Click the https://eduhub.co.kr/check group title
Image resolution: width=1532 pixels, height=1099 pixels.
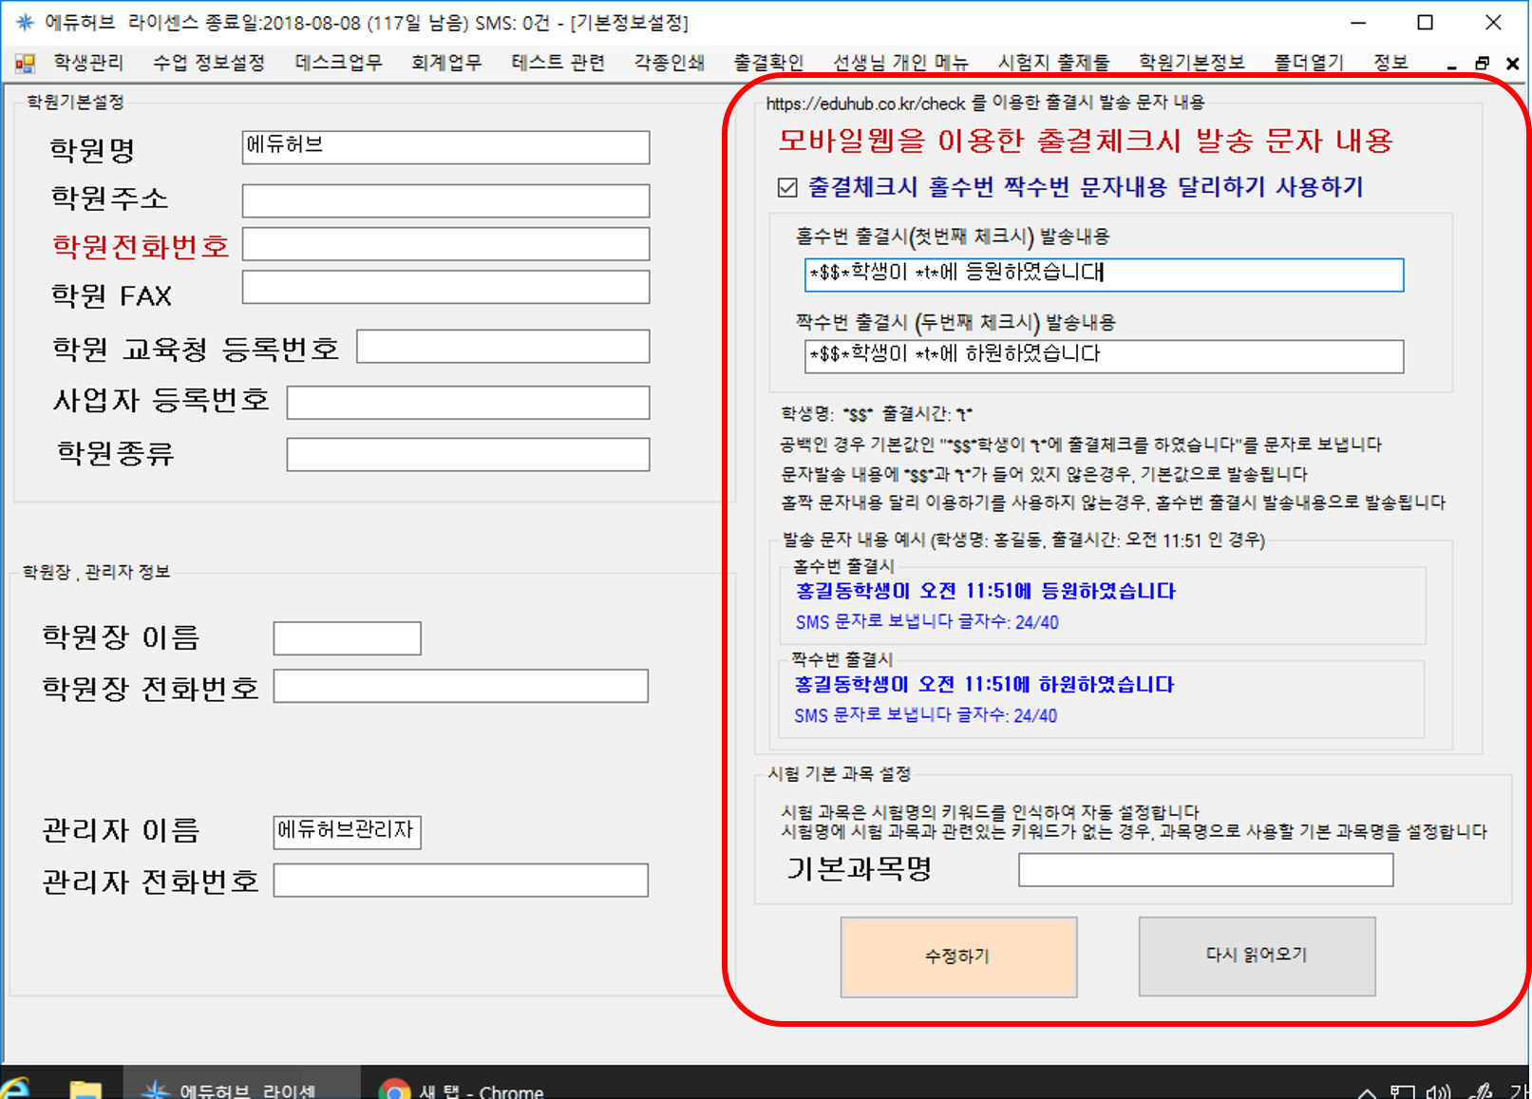[x=985, y=103]
